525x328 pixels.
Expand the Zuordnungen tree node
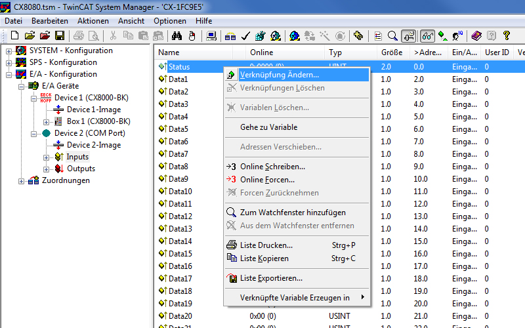click(x=21, y=181)
